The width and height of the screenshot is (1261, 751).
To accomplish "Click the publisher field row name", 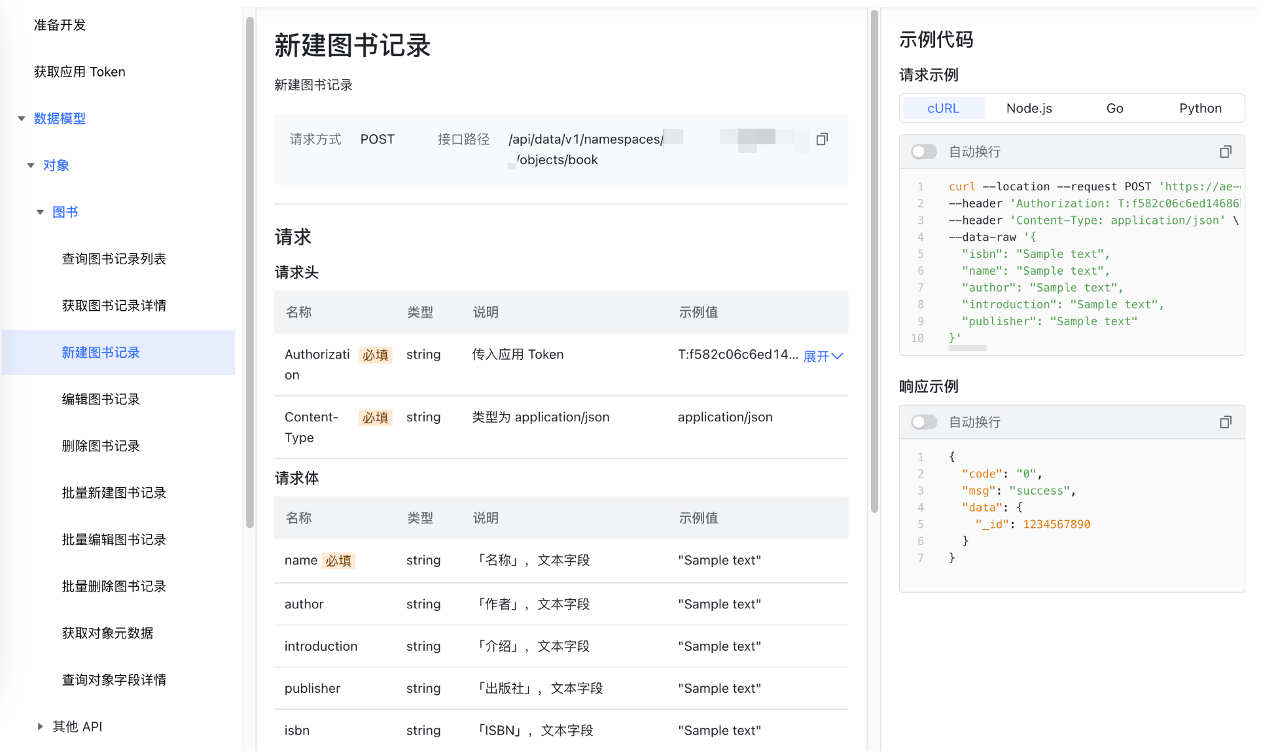I will pos(312,688).
